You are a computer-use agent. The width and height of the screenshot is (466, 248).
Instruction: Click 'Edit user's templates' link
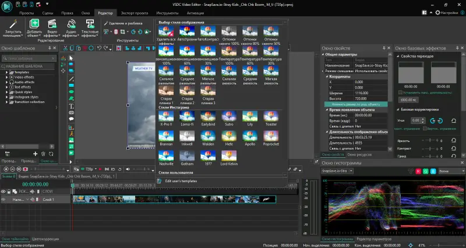181,181
